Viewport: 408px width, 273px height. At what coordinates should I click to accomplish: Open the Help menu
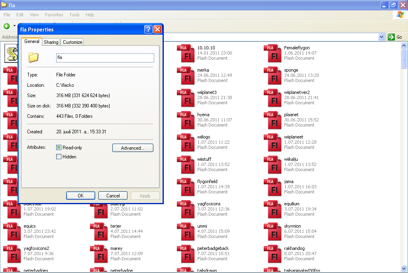[90, 15]
